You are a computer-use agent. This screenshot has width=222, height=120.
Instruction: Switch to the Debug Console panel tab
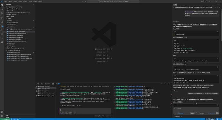click(47, 84)
